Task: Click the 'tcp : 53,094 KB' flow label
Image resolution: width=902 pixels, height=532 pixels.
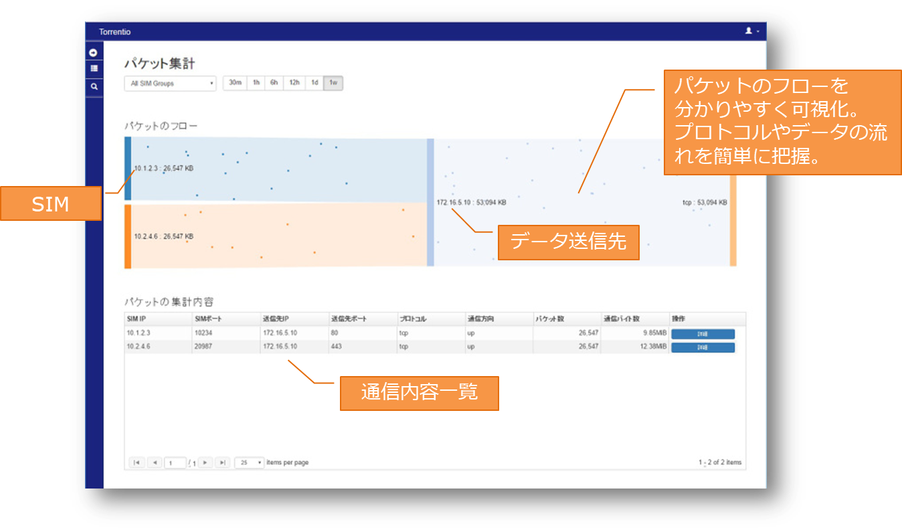Action: pos(705,202)
